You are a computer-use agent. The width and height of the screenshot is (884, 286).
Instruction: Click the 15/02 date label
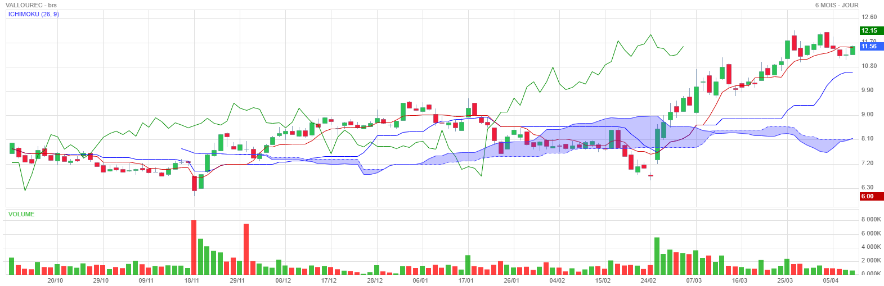point(603,280)
